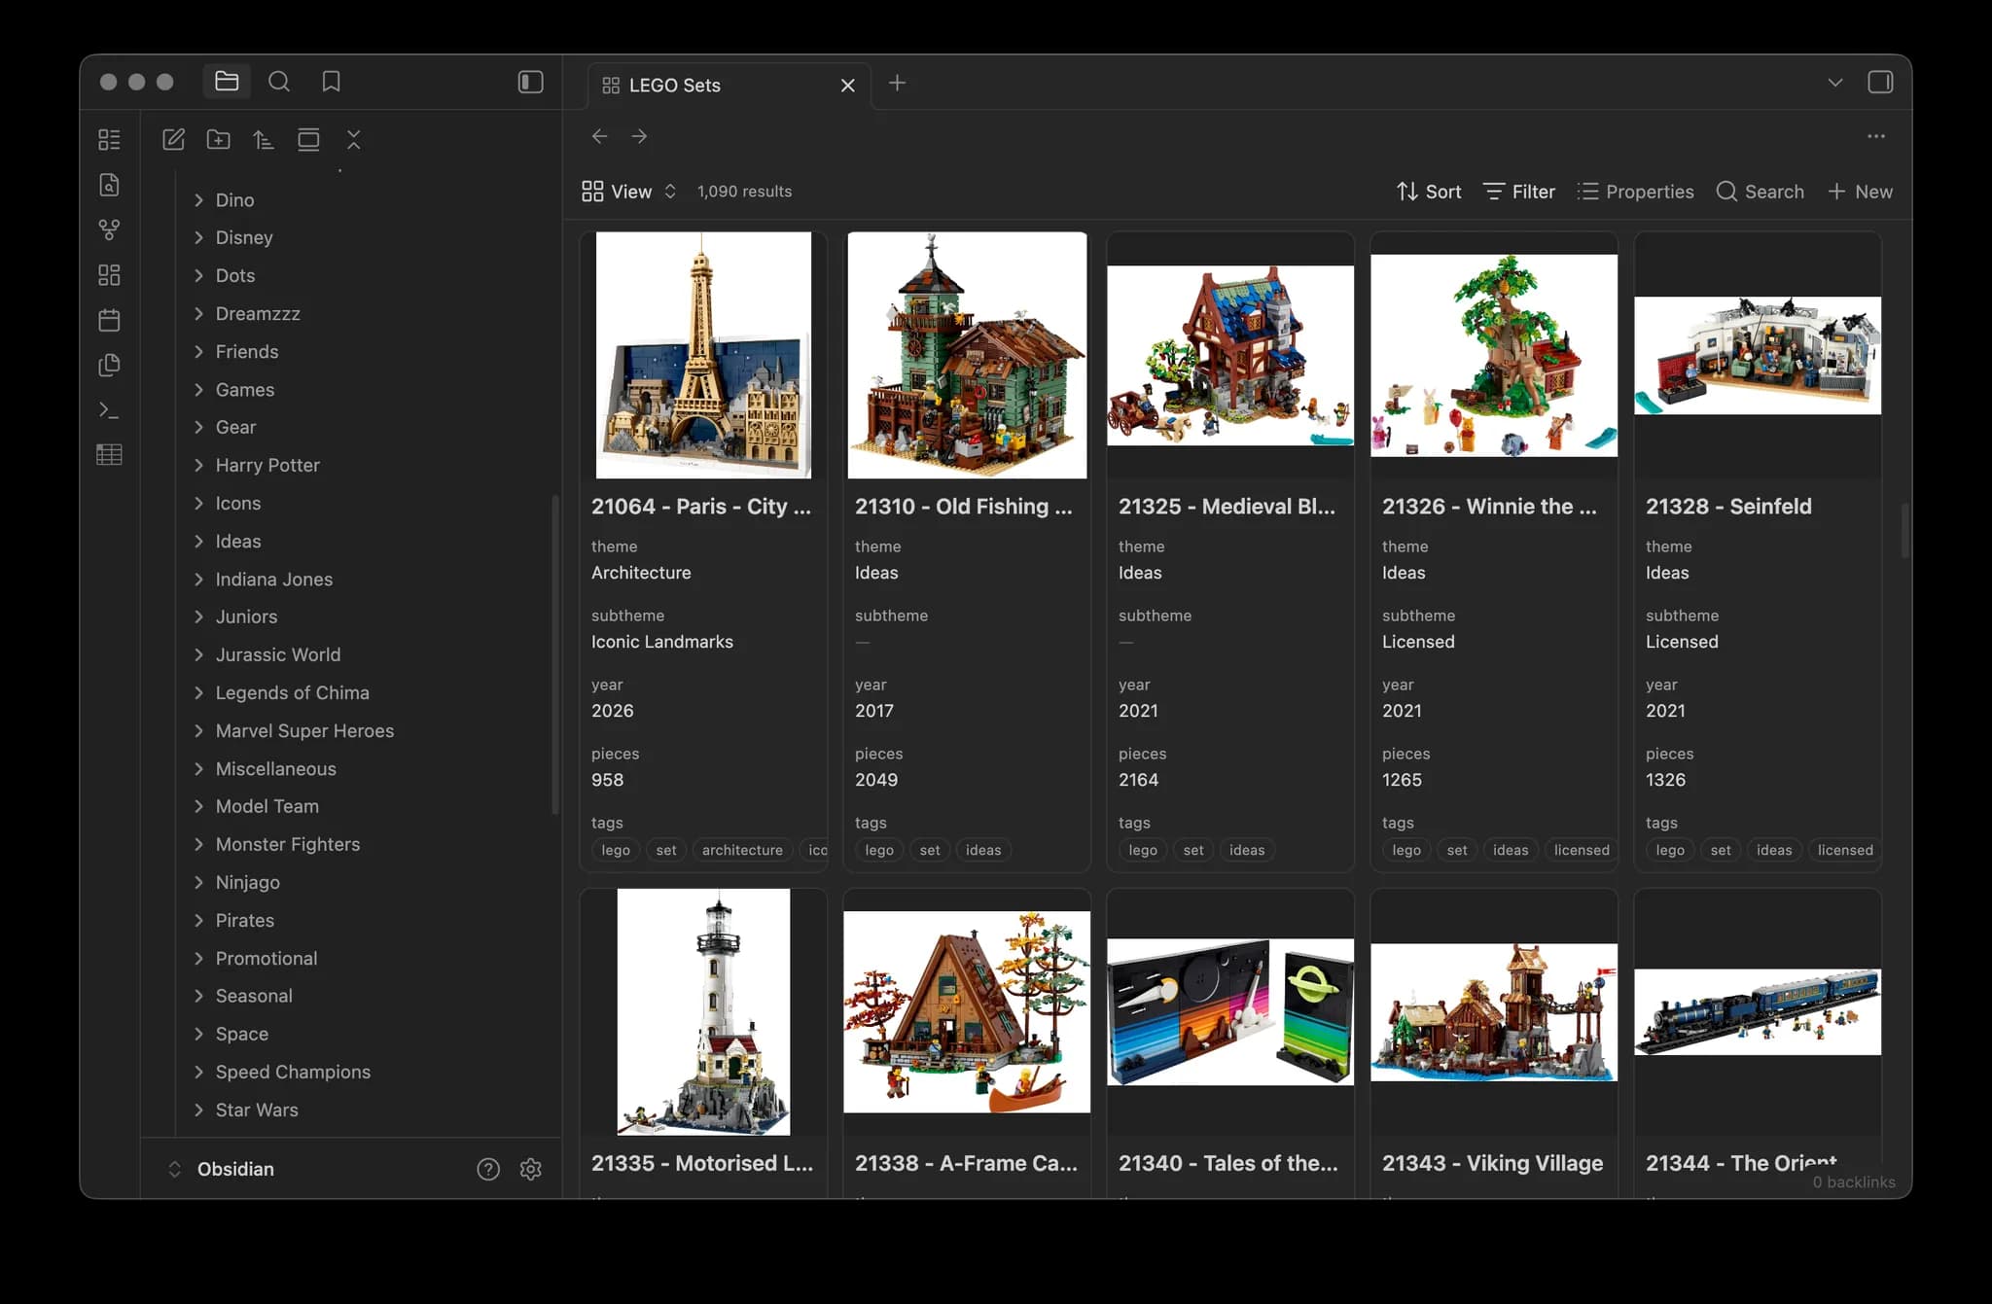Open the Paris Eiffel Tower set thumbnail
The height and width of the screenshot is (1304, 1992).
(x=703, y=355)
